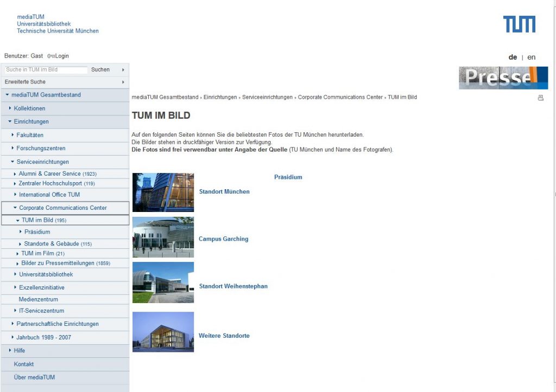This screenshot has height=392, width=556.
Task: Click header text Technische Universität München
Action: tap(58, 31)
